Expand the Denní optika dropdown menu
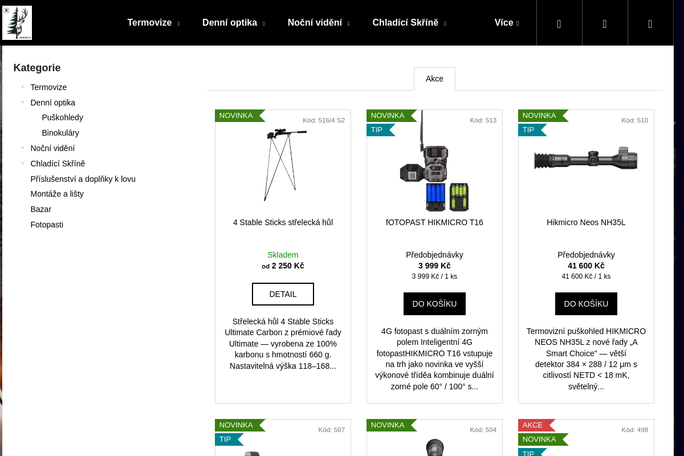 click(x=234, y=23)
